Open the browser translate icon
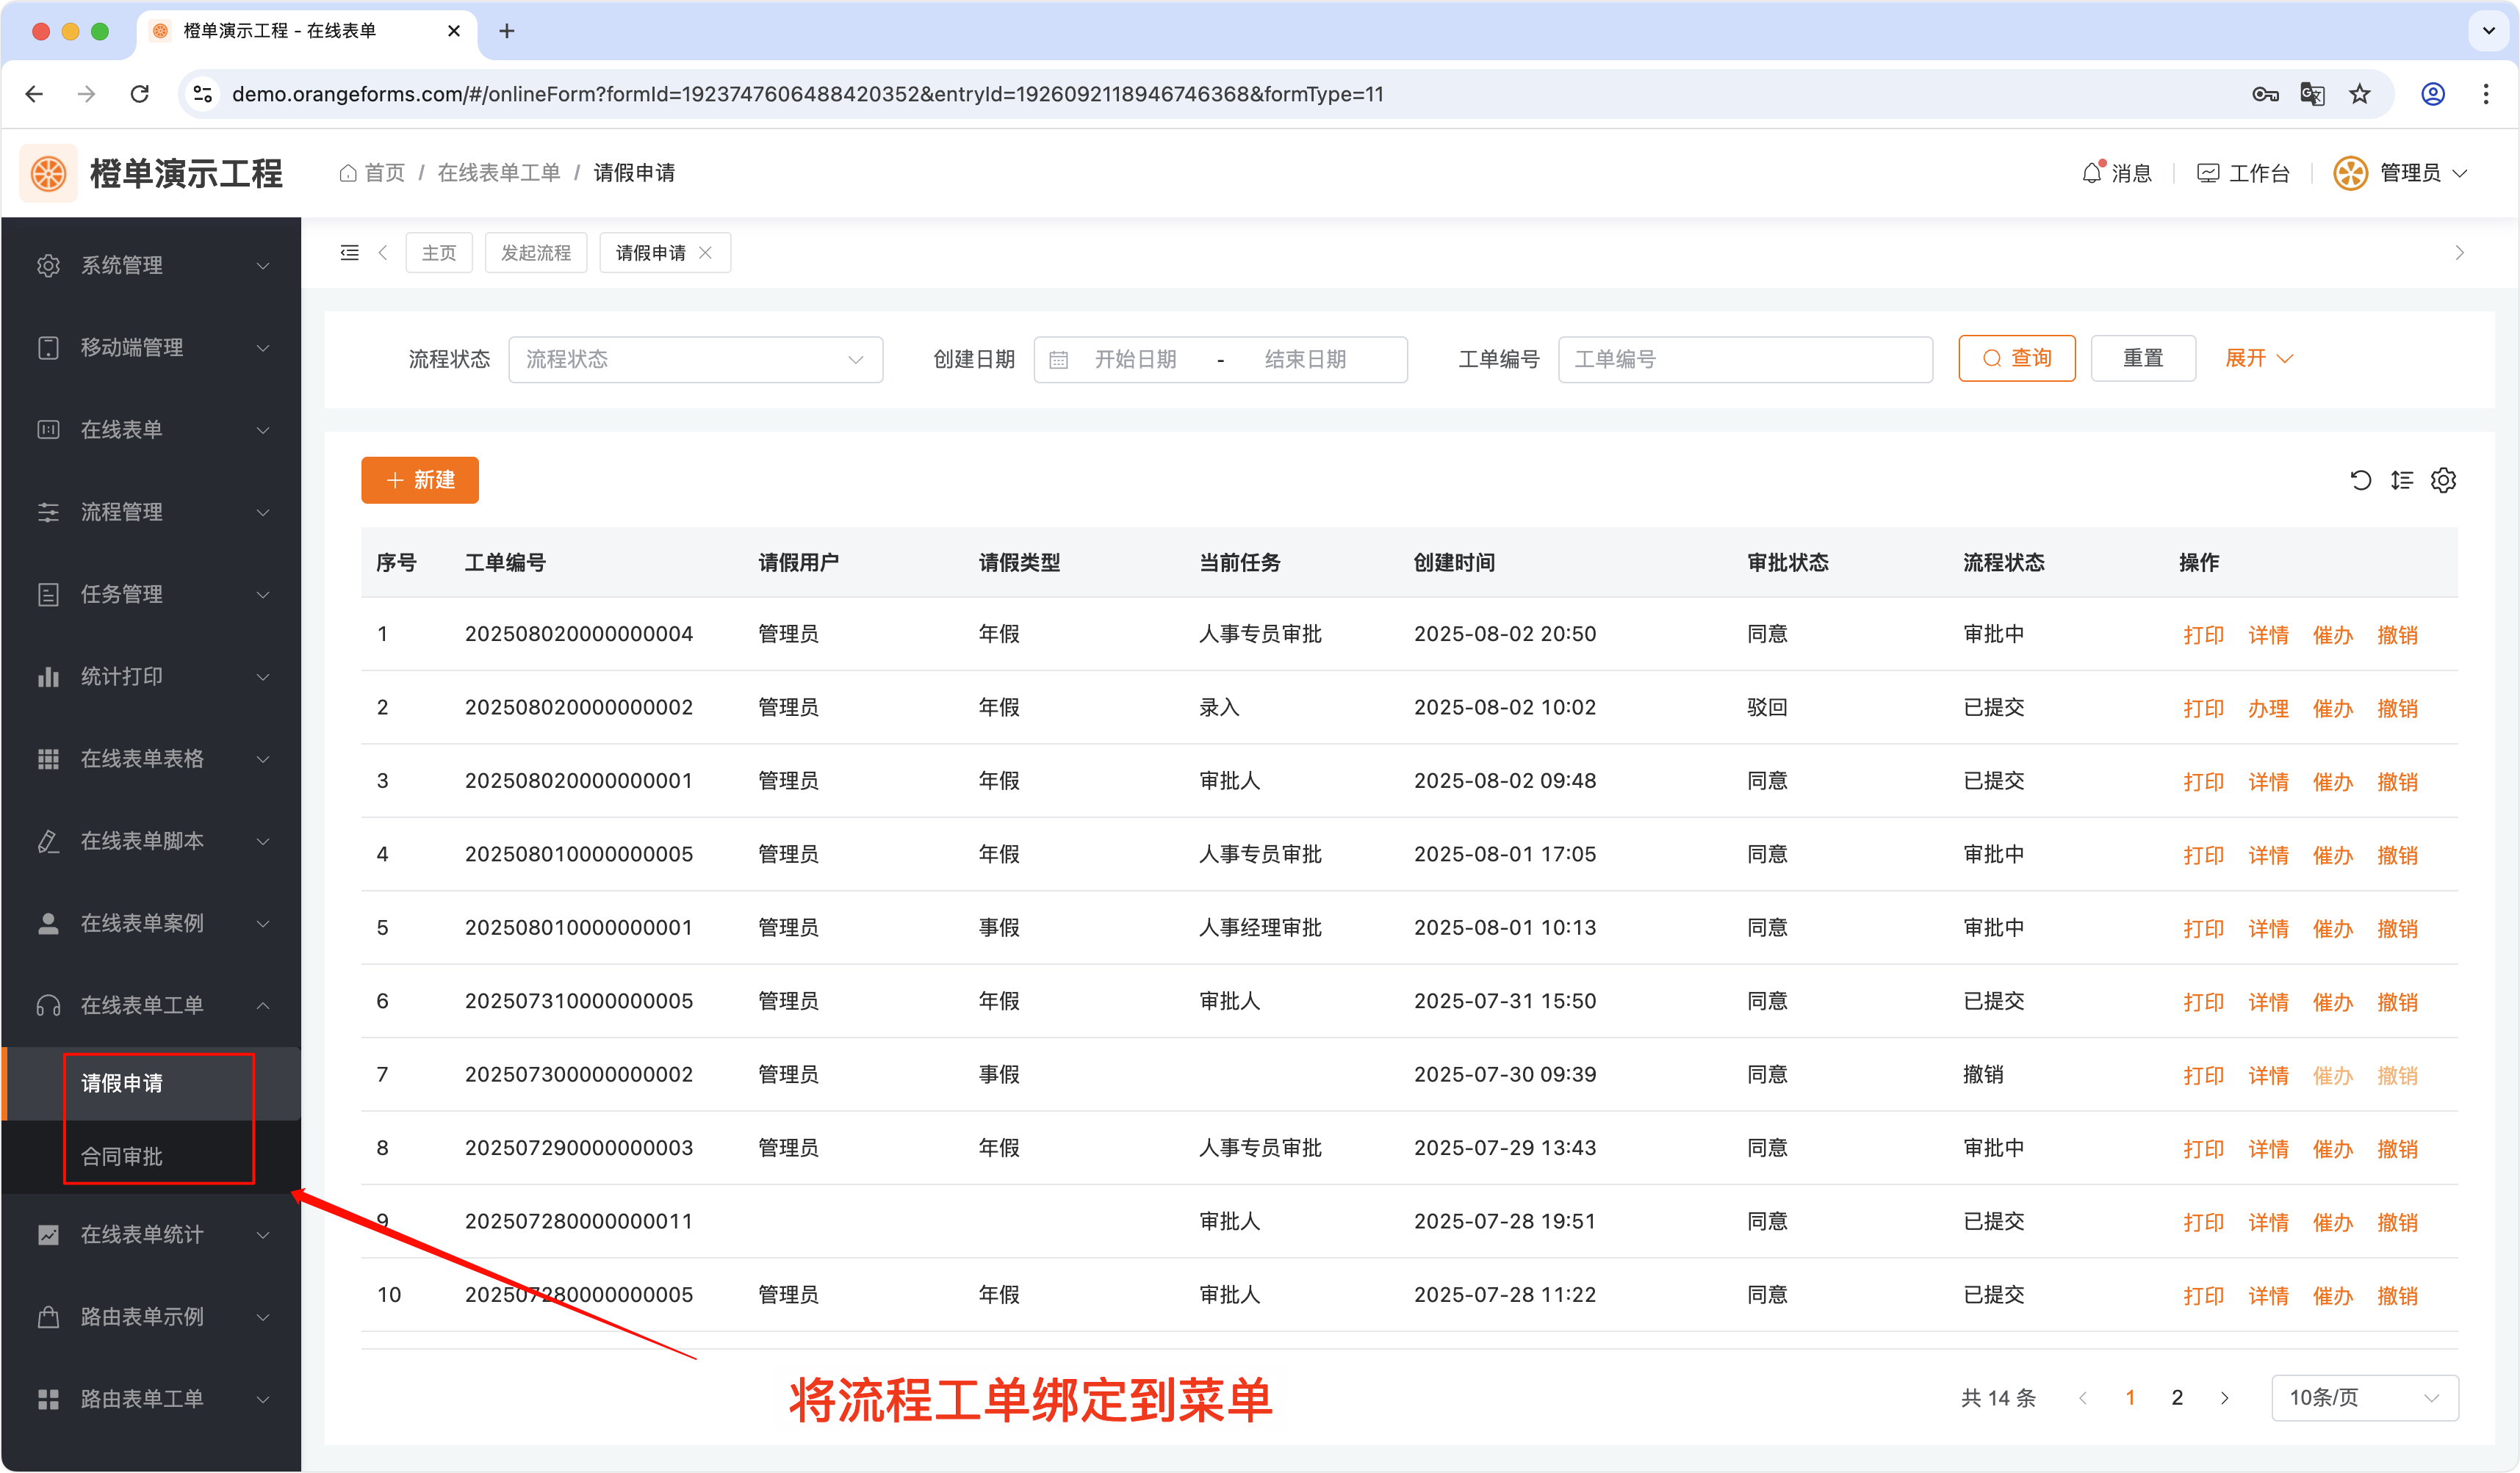Image resolution: width=2520 pixels, height=1473 pixels. pos(2311,94)
